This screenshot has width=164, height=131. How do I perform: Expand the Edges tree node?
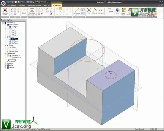(x=5, y=64)
